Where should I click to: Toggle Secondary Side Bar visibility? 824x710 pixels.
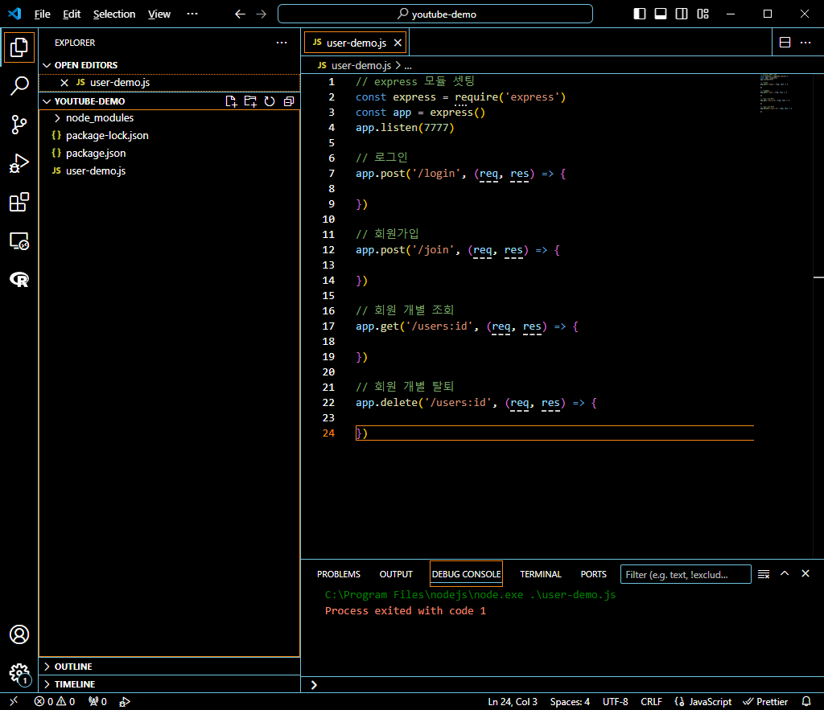point(682,14)
